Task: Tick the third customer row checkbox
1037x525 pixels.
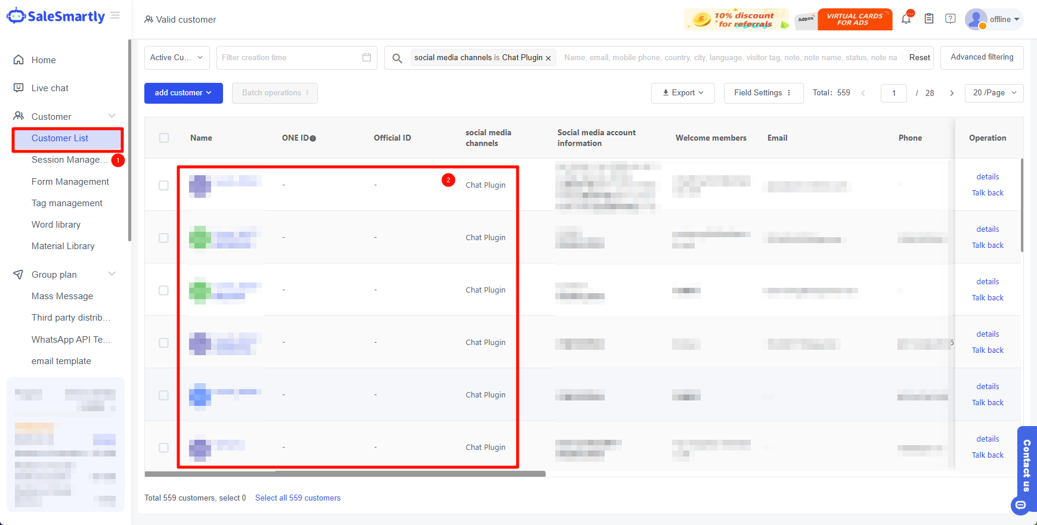Action: tap(164, 290)
